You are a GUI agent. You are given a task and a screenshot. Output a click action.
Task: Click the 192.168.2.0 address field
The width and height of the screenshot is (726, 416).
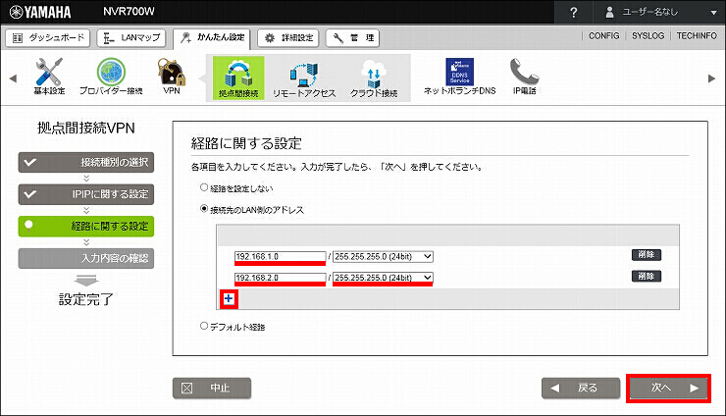[281, 278]
